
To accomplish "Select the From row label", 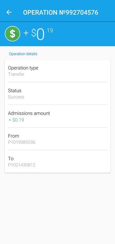I will pos(13,136).
